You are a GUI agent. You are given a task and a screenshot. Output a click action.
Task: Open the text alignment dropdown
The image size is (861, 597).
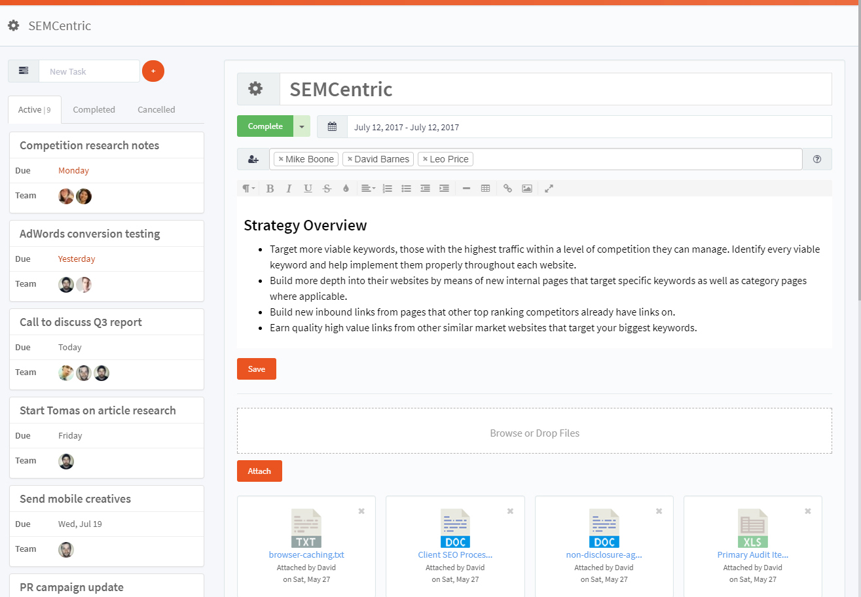pos(368,189)
